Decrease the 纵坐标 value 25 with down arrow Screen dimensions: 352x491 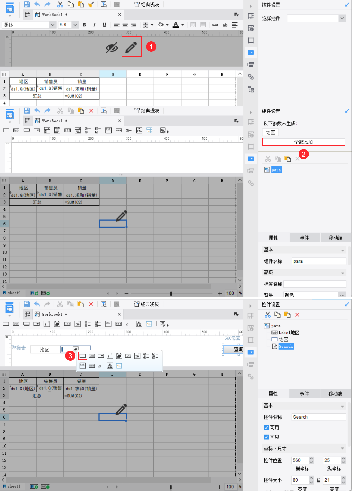click(x=343, y=462)
